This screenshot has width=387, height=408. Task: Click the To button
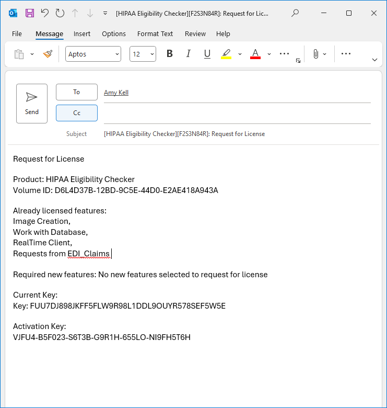(77, 92)
